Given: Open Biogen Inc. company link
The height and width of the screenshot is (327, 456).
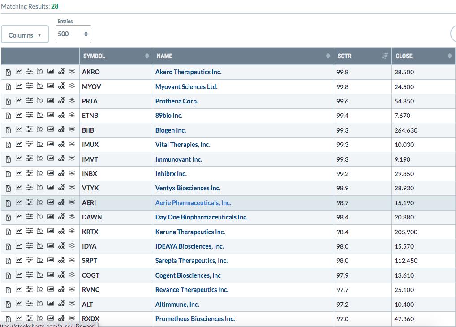Looking at the screenshot, I should pos(170,130).
